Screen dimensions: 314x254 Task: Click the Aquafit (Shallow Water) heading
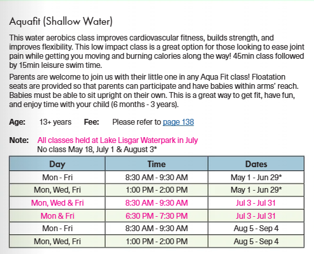pos(61,22)
